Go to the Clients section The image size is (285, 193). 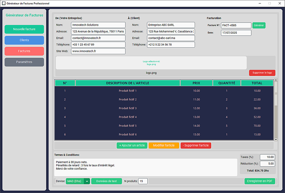(24, 40)
